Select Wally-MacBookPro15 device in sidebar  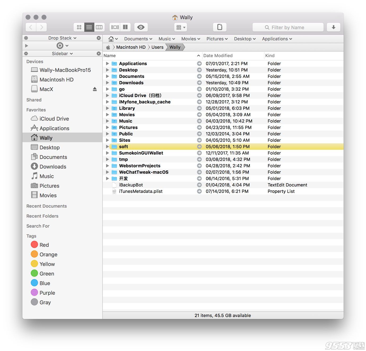(x=62, y=70)
